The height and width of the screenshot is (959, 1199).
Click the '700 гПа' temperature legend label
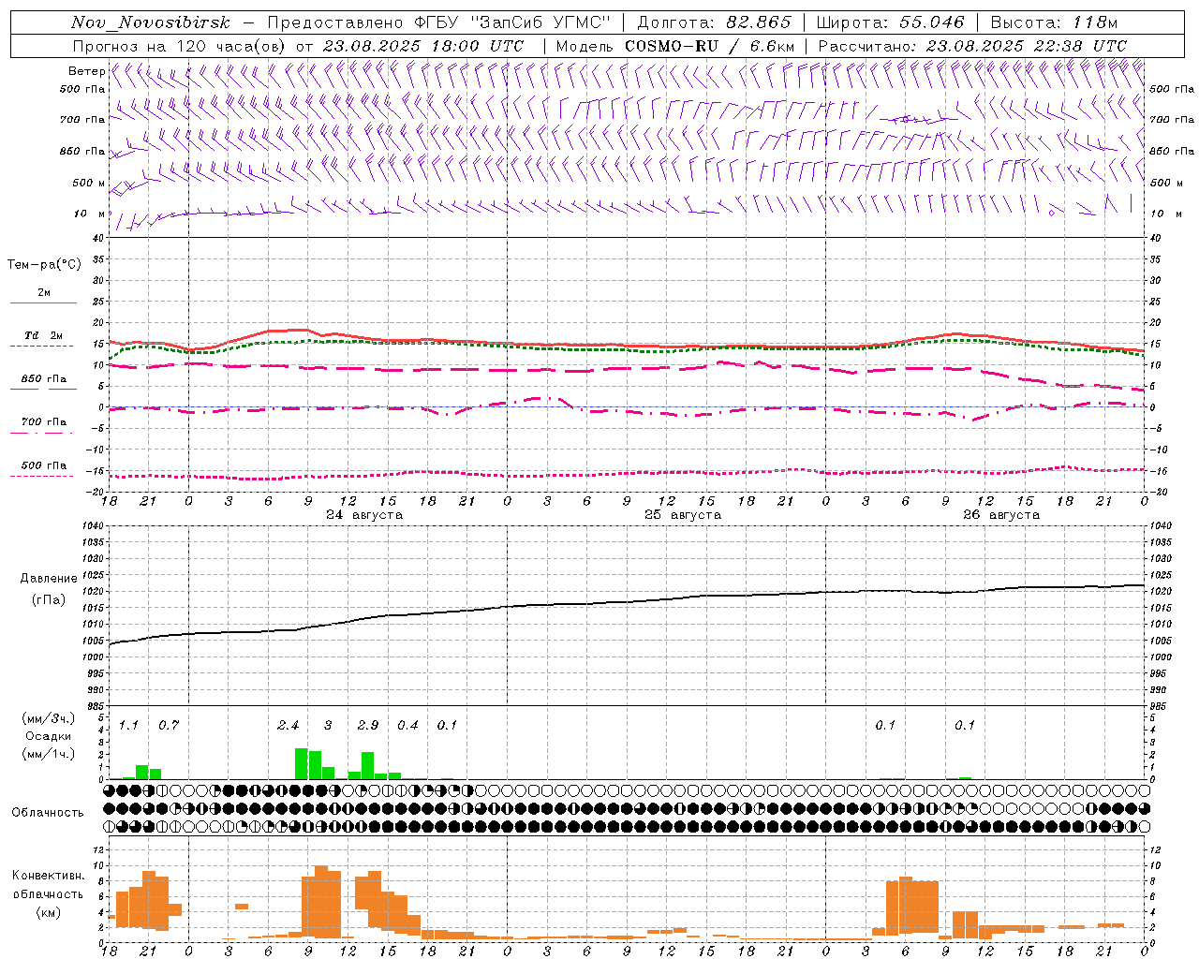pyautogui.click(x=43, y=422)
